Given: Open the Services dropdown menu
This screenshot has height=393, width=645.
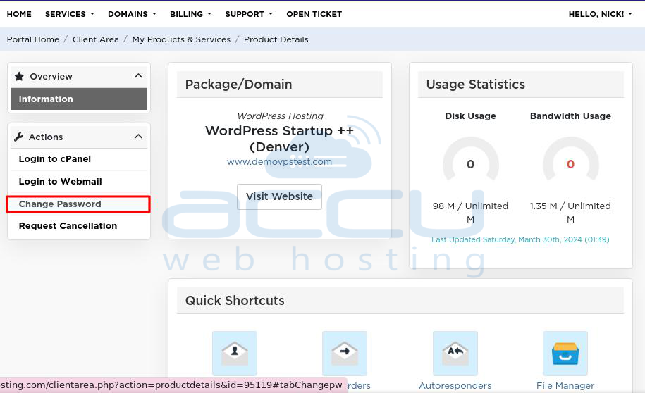Looking at the screenshot, I should (x=70, y=14).
